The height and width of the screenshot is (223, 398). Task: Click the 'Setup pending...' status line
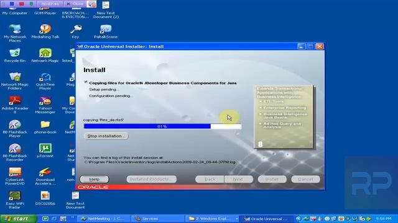click(x=104, y=89)
